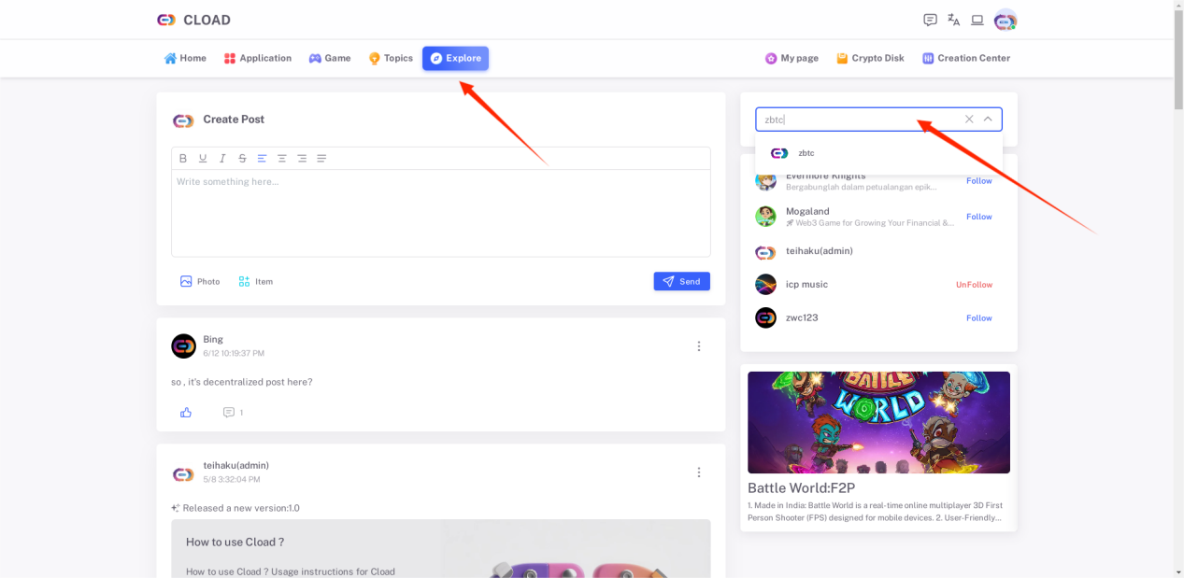Open the icp music avatar
This screenshot has height=578, width=1184.
[x=765, y=284]
